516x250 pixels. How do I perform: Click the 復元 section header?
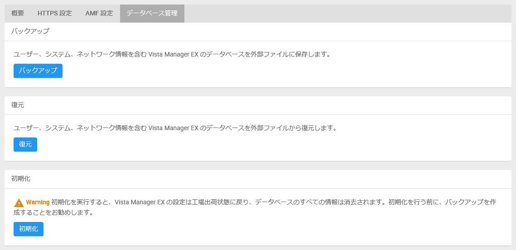(x=17, y=105)
